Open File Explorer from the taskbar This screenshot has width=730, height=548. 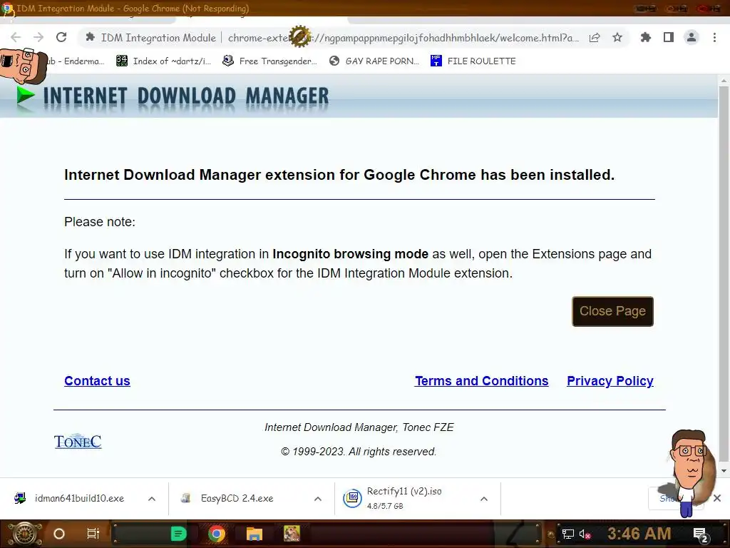click(255, 534)
